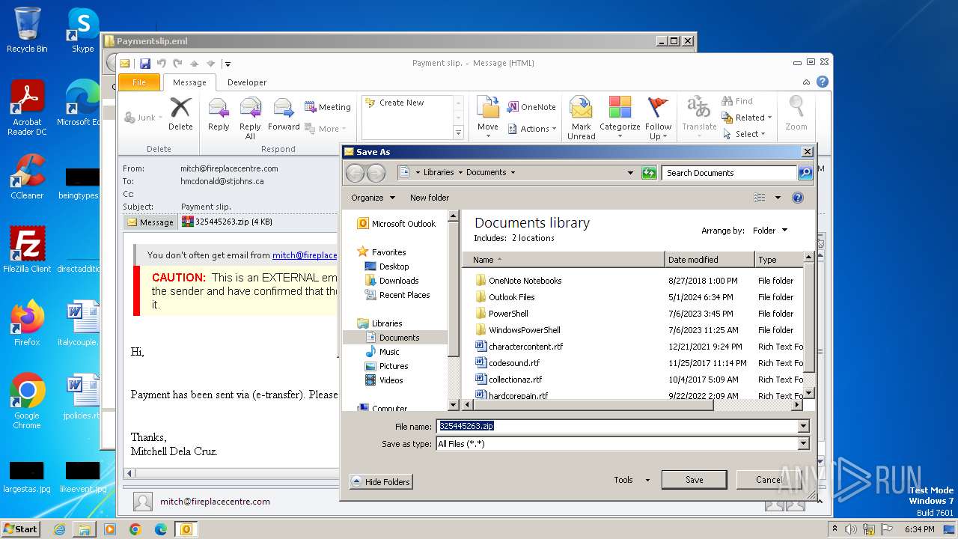
Task: Click refresh icon beside the address bar
Action: 649,173
